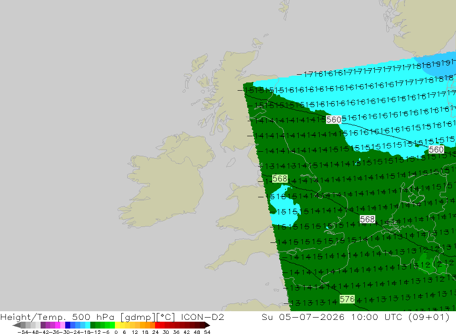
Task: Click the gray left arrow end of the color scale
Action: (16, 325)
